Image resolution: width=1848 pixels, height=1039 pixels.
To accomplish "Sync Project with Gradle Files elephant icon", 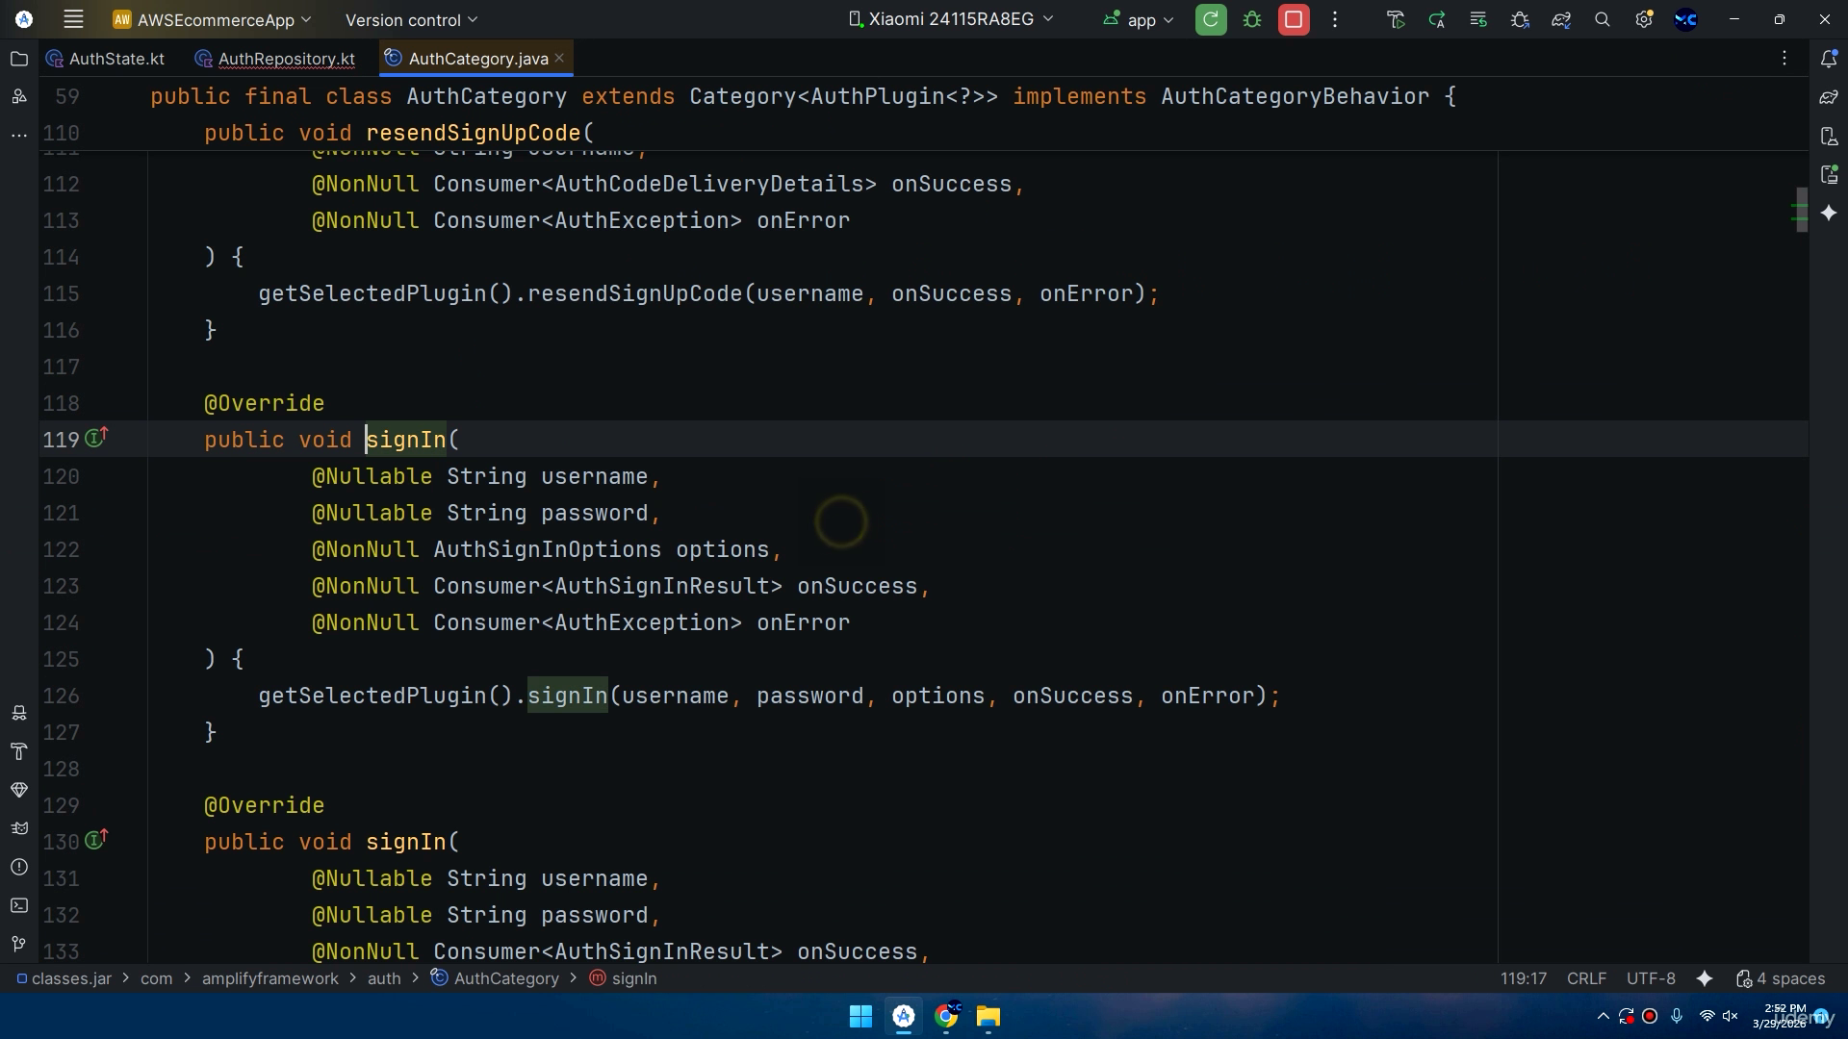I will coord(1561,19).
